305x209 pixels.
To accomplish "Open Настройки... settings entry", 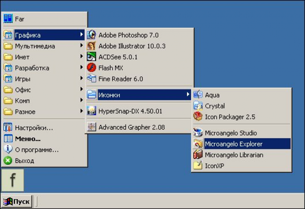I will 45,128.
